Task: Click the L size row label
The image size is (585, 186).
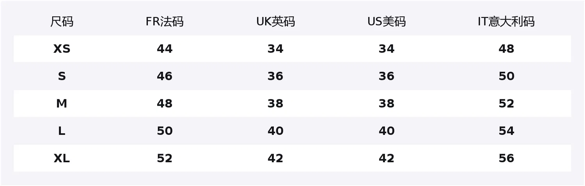Action: [x=62, y=131]
